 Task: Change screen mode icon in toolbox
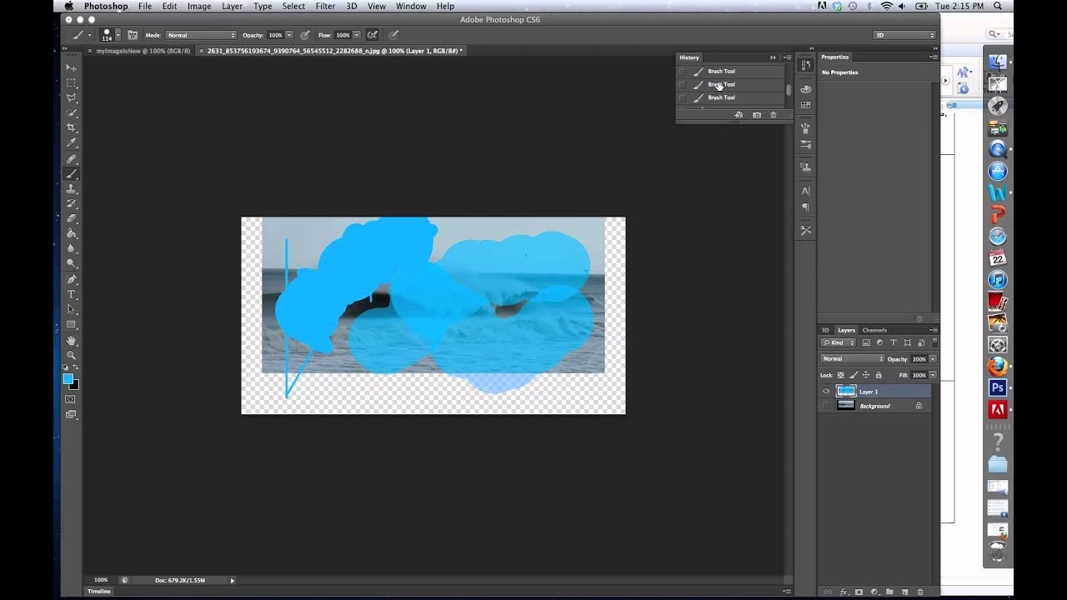click(x=71, y=414)
